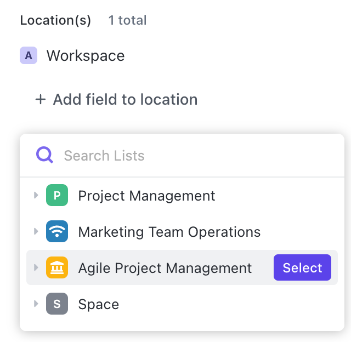Click the green P space icon
The width and height of the screenshot is (351, 342).
[x=57, y=196]
